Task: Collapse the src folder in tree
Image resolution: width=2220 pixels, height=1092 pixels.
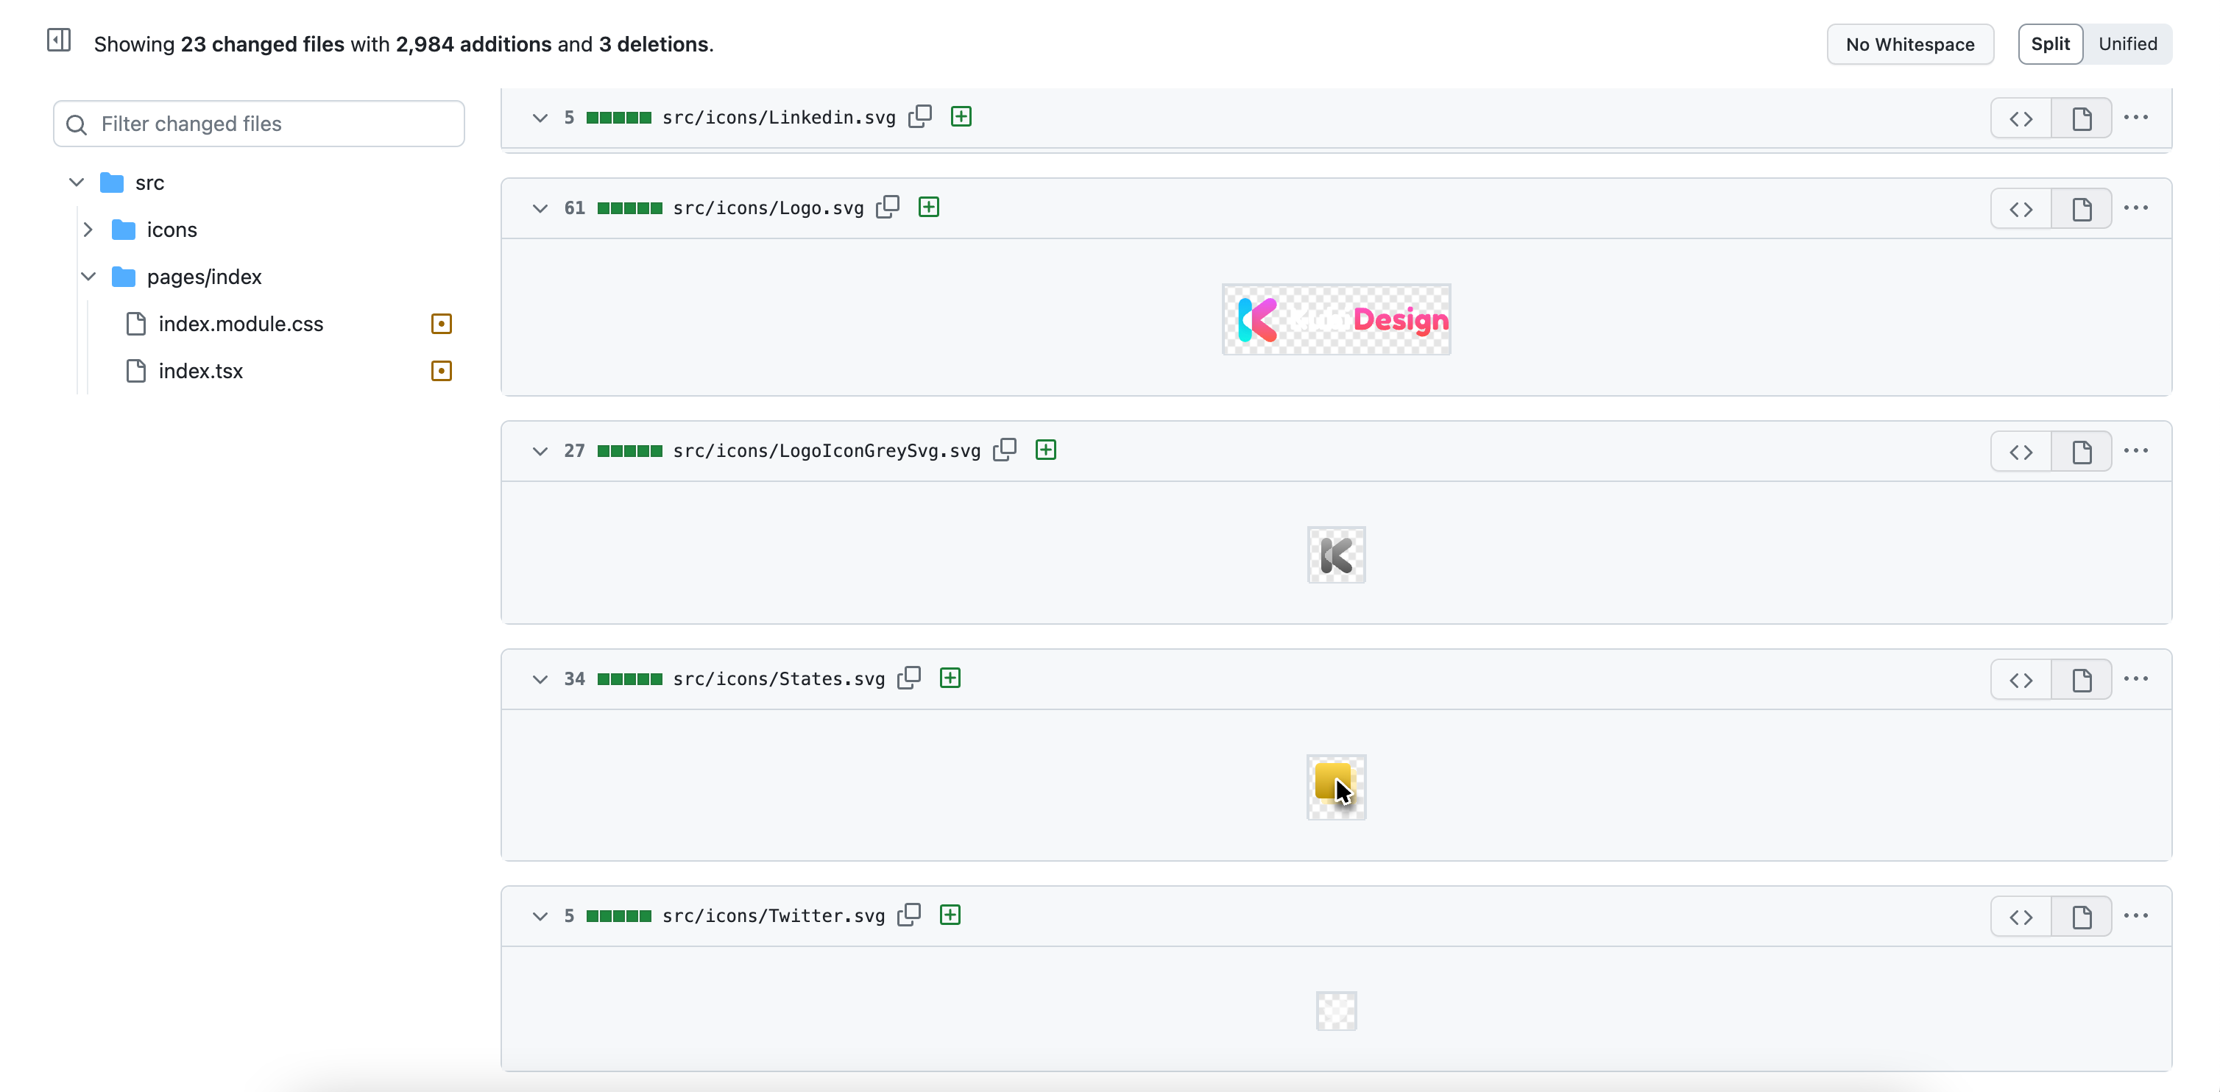Action: tap(77, 182)
